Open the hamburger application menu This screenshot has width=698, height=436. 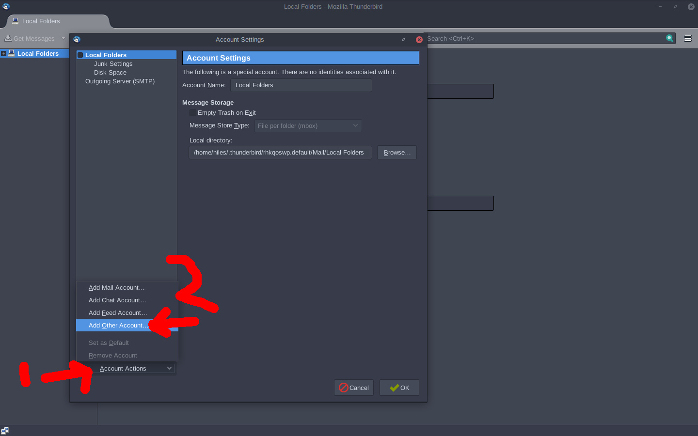click(687, 38)
